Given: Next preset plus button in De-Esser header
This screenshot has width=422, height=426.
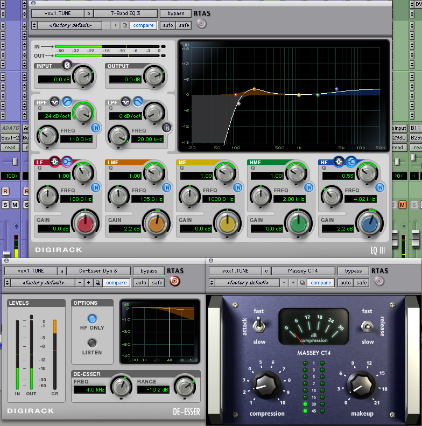Looking at the screenshot, I should [x=88, y=283].
